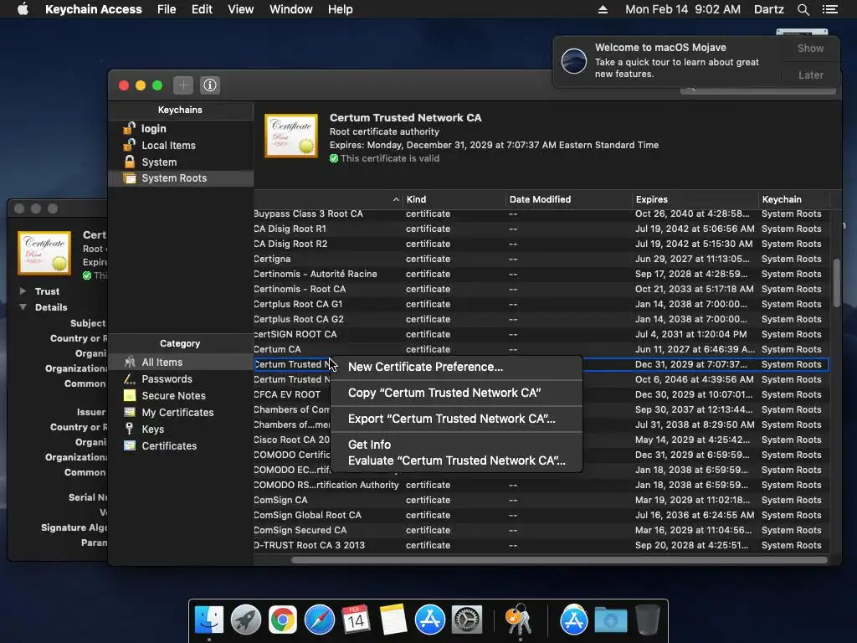Click the Spotlight search icon
The image size is (857, 643).
pos(803,9)
